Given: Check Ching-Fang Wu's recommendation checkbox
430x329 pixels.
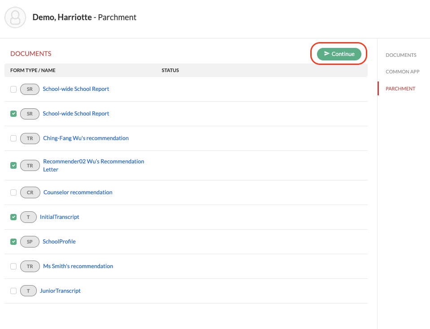Looking at the screenshot, I should 13,138.
